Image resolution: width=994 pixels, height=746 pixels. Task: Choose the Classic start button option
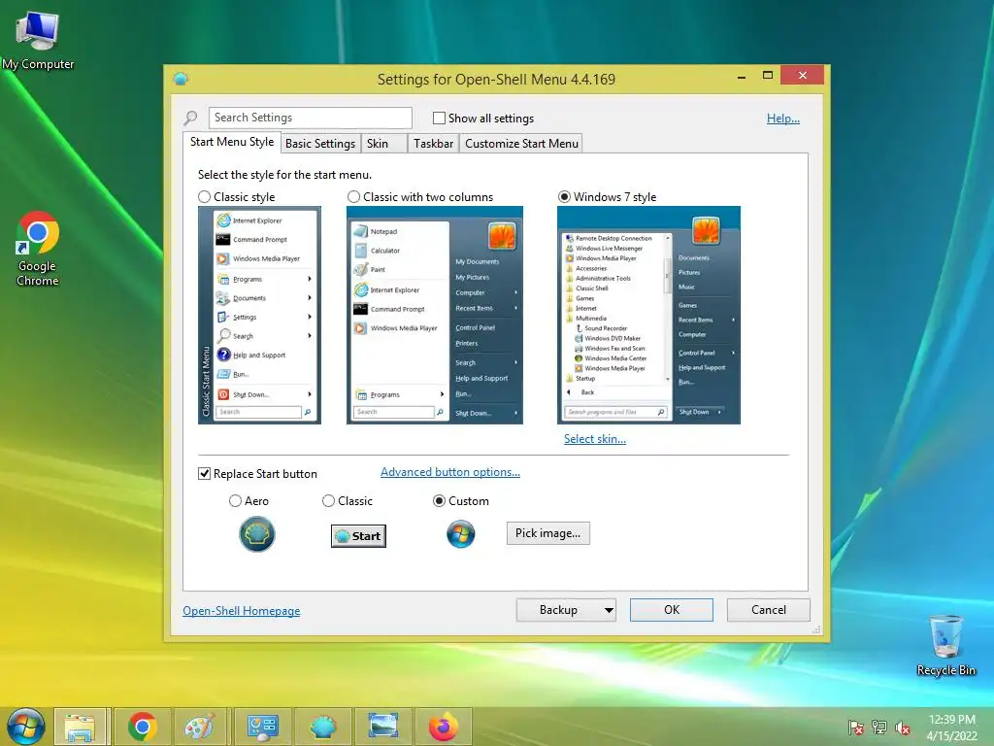pos(328,501)
